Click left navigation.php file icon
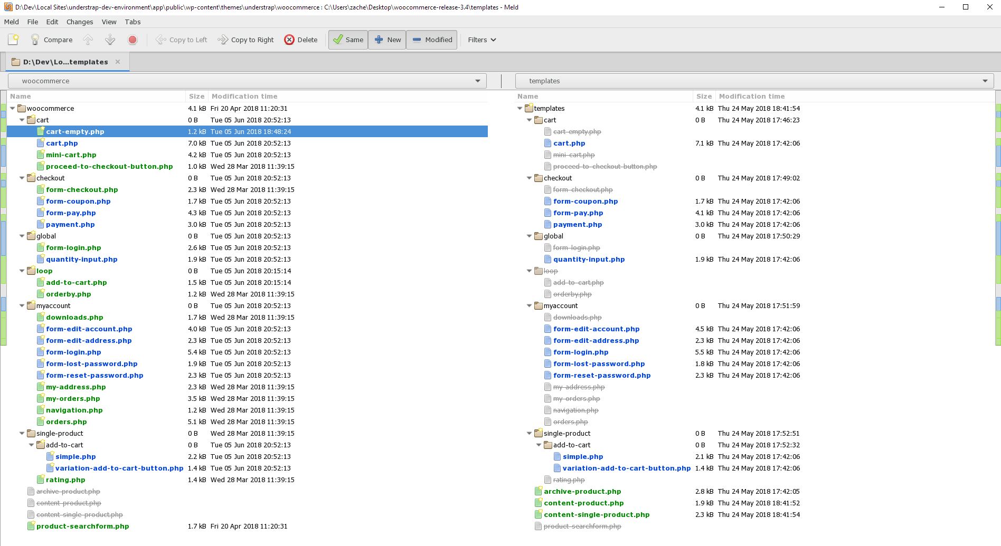Screen dimensions: 1001x546 click(41, 410)
